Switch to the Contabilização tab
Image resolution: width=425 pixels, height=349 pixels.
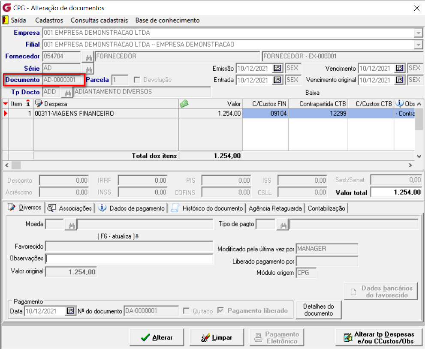(x=326, y=208)
